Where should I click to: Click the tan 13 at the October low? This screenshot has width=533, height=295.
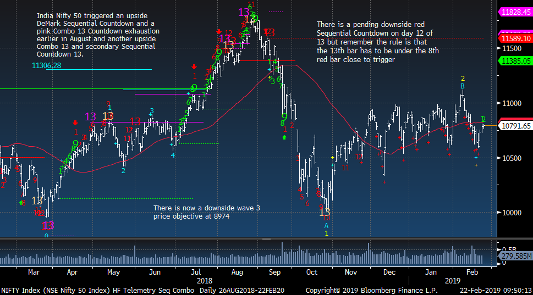325,213
